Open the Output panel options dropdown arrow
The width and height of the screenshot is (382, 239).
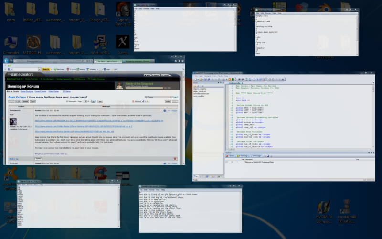click(369, 152)
